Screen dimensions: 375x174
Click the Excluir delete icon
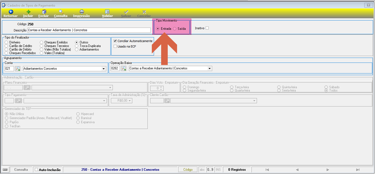coord(44,12)
